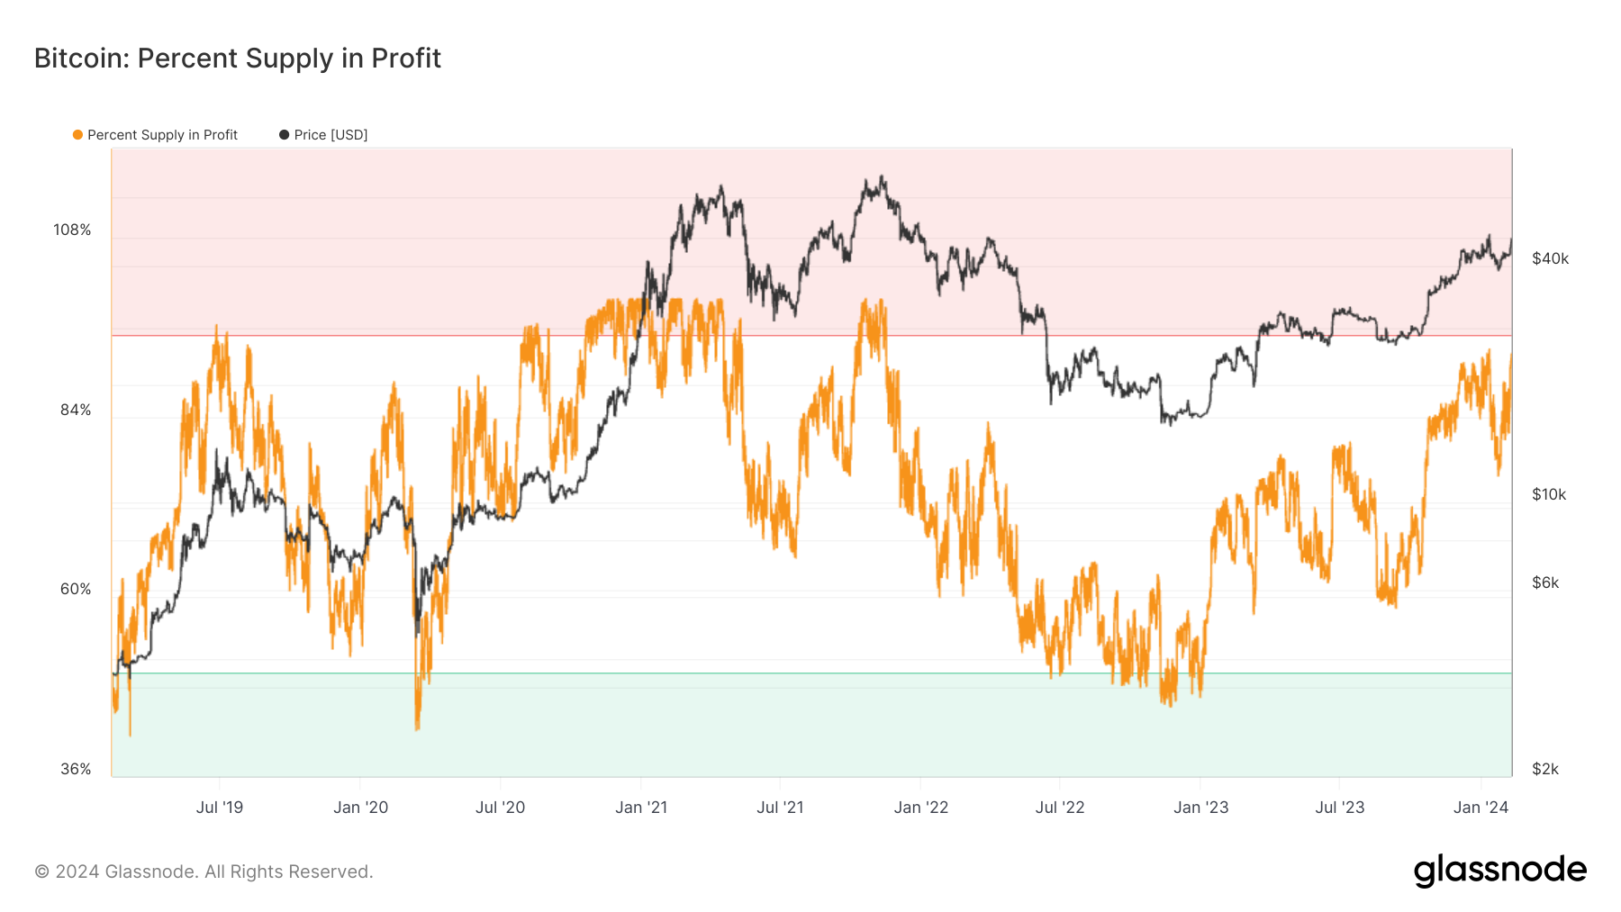Click the Jan '20 x-axis label
Image resolution: width=1621 pixels, height=912 pixels.
(x=360, y=808)
